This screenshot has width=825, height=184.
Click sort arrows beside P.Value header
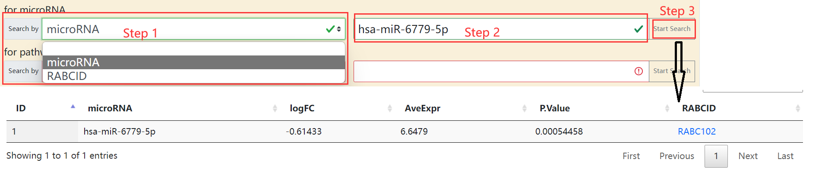click(x=667, y=108)
